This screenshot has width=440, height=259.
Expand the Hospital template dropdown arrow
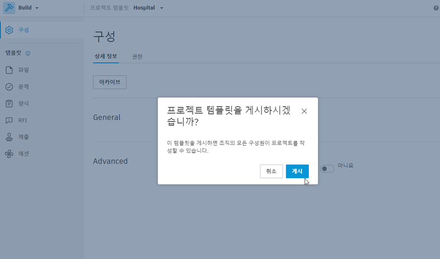(x=161, y=8)
